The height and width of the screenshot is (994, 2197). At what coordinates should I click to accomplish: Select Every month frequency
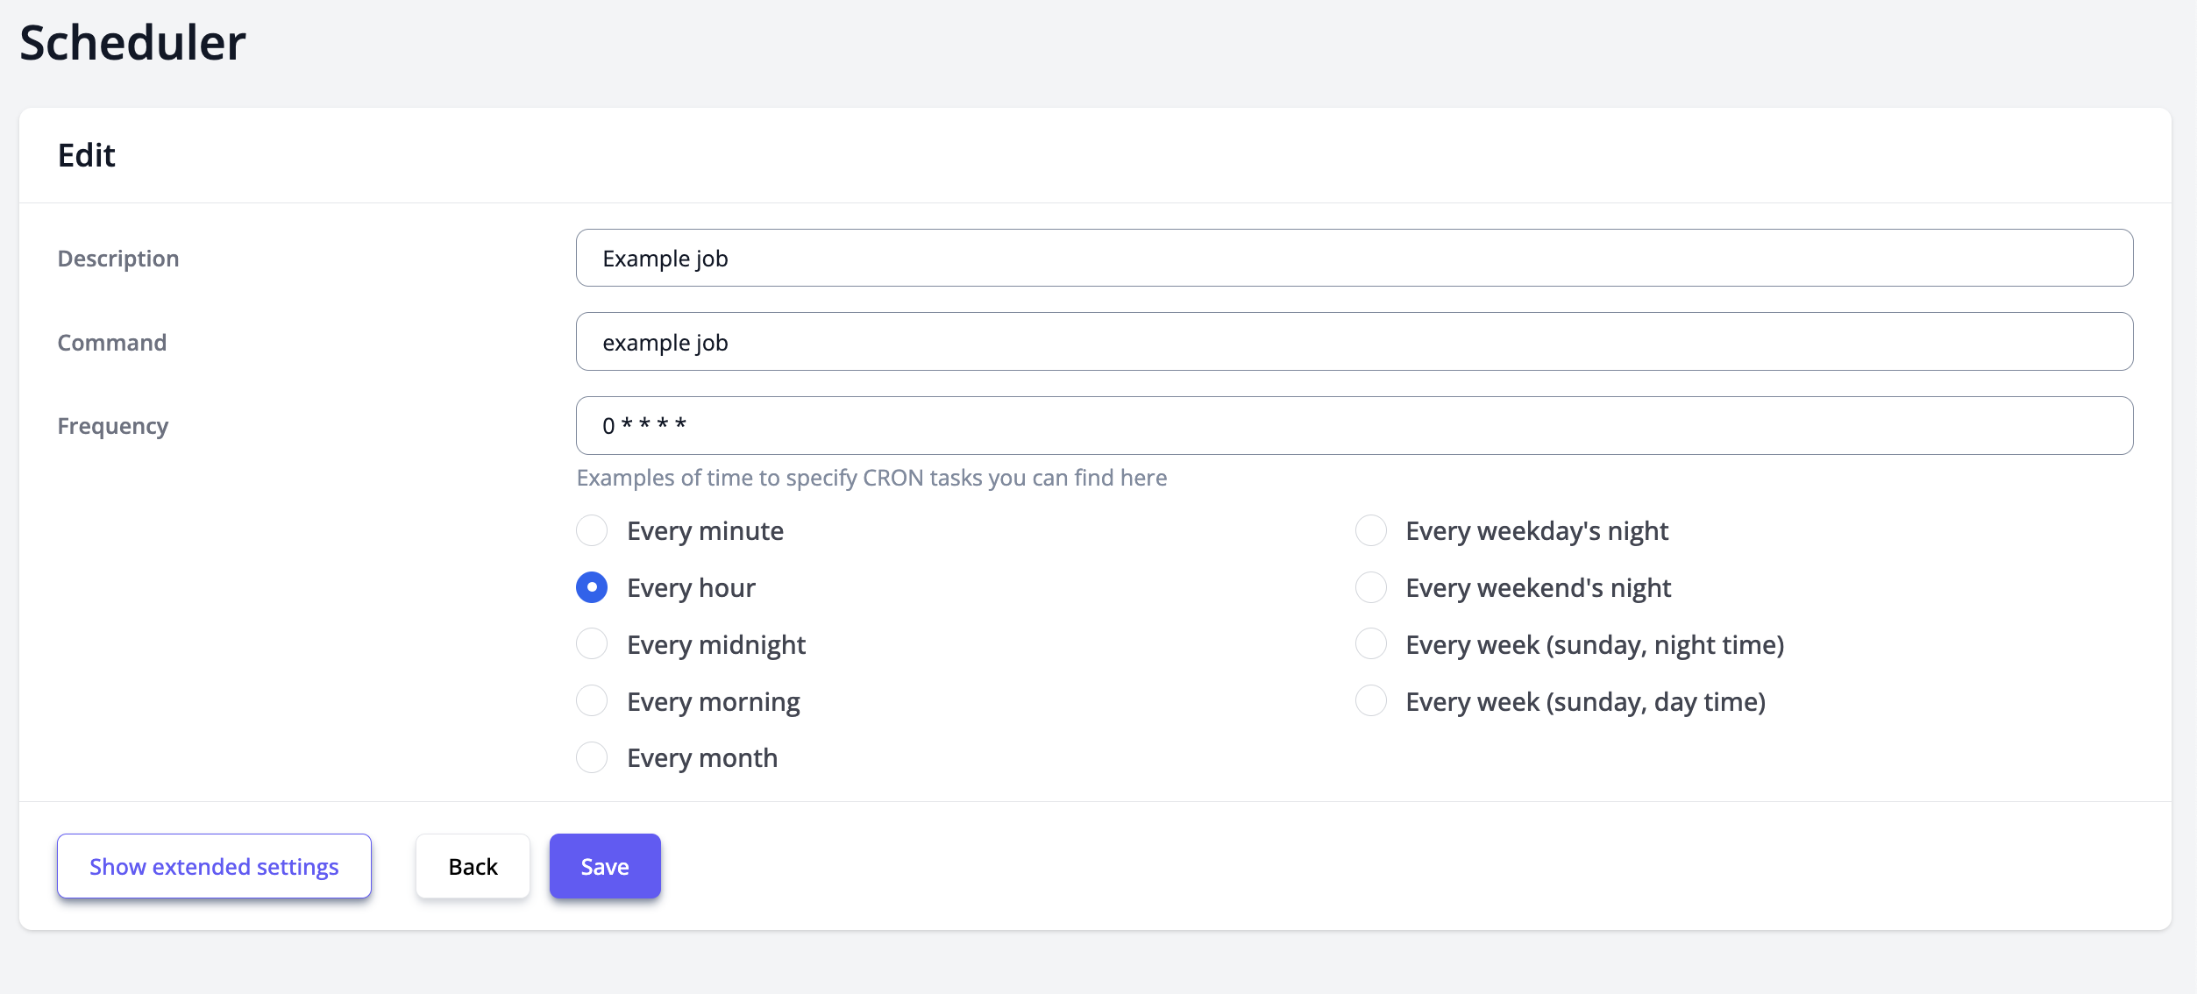point(592,757)
